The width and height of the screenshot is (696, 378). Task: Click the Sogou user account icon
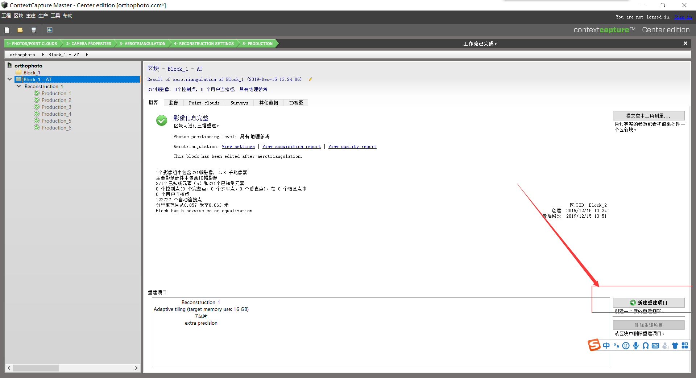pyautogui.click(x=665, y=346)
